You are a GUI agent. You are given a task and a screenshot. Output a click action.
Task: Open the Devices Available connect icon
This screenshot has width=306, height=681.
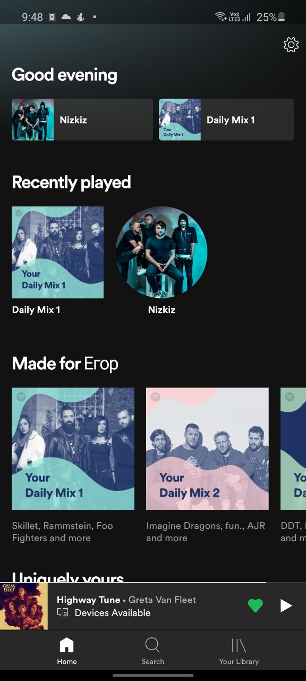(63, 613)
